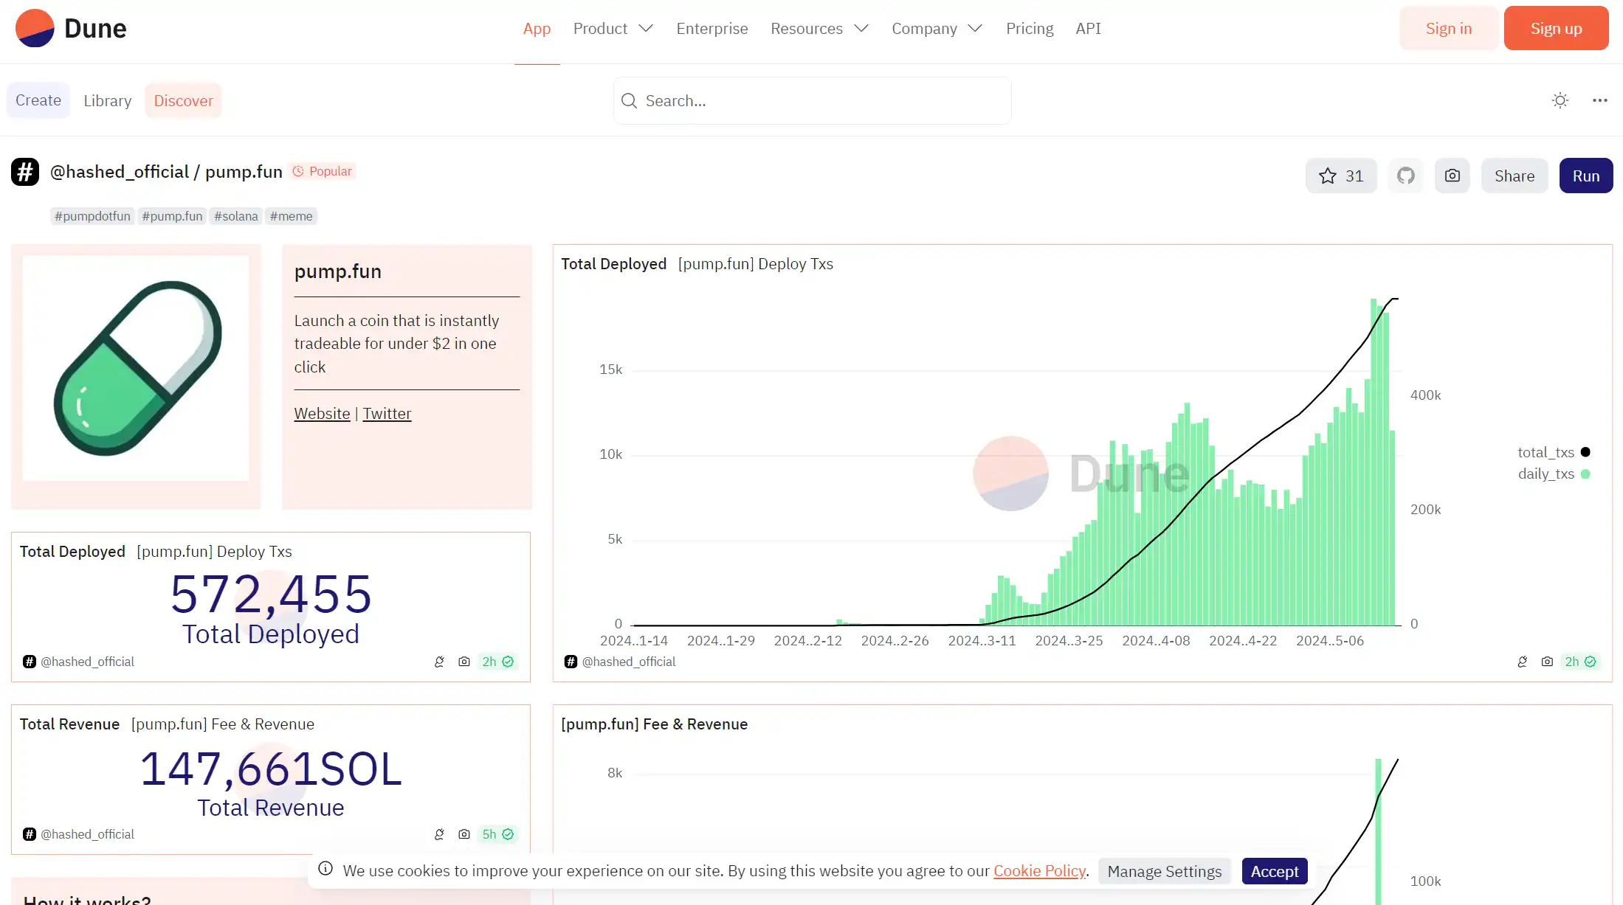Toggle daily_txs legend series
Viewport: 1623px width, 905px height.
click(1546, 474)
